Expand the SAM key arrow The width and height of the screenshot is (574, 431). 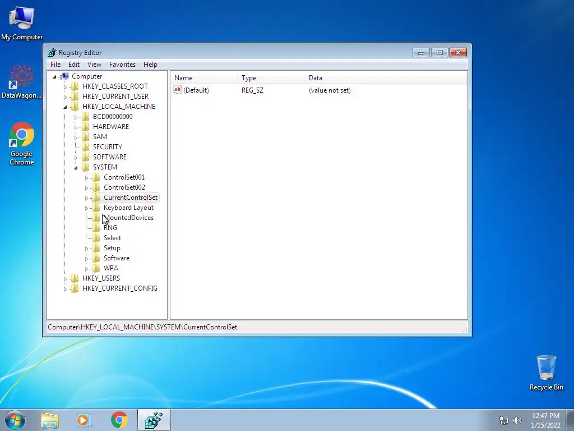click(76, 137)
